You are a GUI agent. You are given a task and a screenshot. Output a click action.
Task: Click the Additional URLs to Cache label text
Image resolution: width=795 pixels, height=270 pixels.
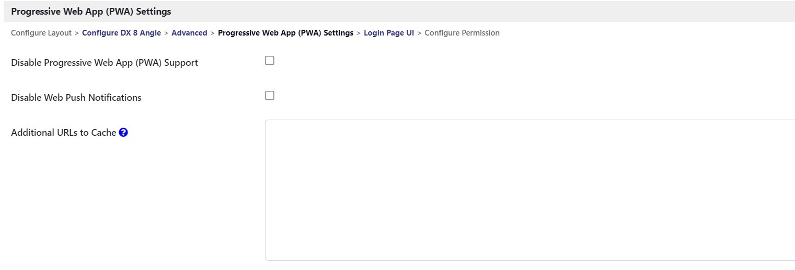[63, 133]
